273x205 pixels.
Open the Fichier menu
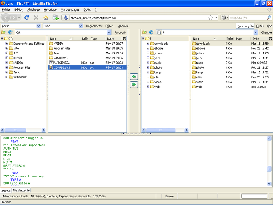6,10
